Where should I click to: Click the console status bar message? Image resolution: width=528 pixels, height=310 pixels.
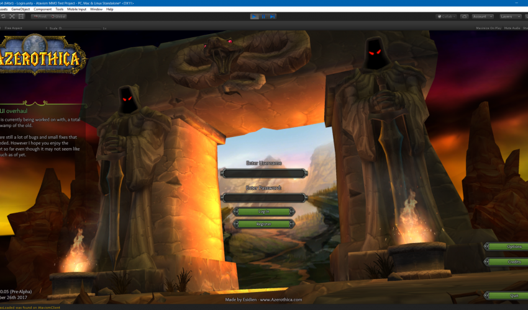tap(30, 308)
